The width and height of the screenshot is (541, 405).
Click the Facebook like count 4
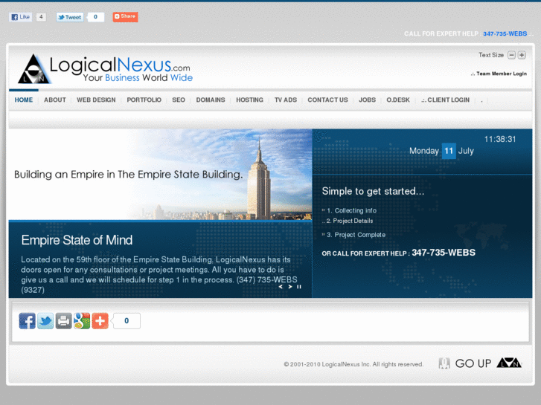click(x=41, y=16)
